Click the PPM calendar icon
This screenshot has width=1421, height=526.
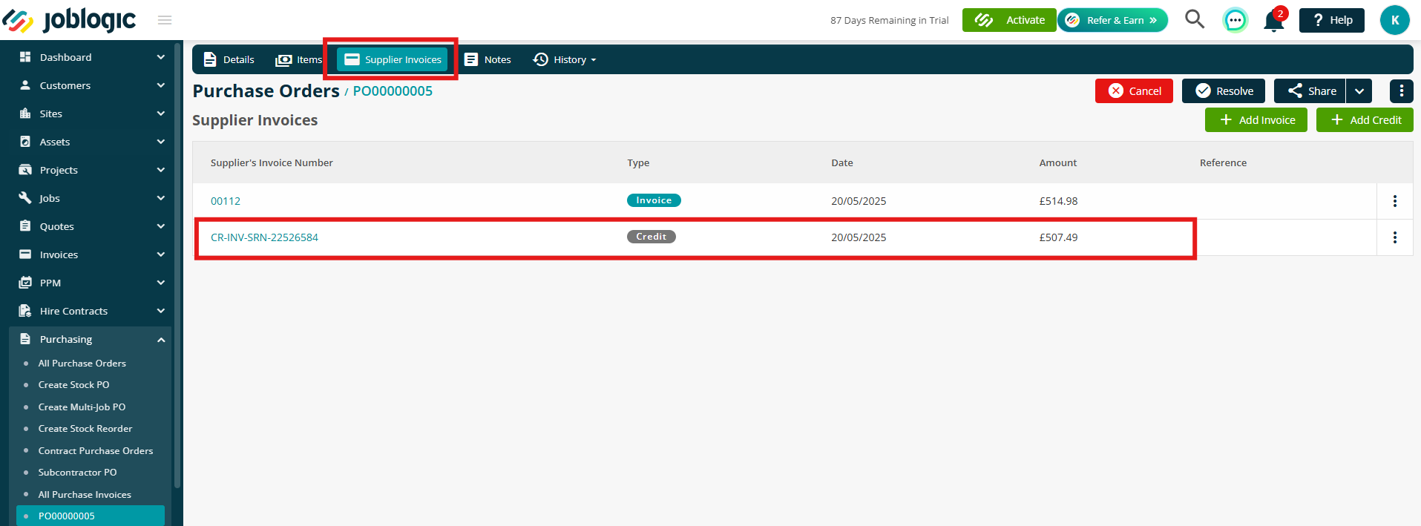pos(25,283)
